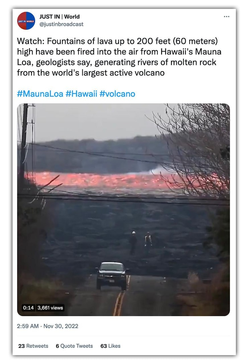This screenshot has height=364, width=251.
Task: Play the lava flow video
Action: pyautogui.click(x=123, y=210)
